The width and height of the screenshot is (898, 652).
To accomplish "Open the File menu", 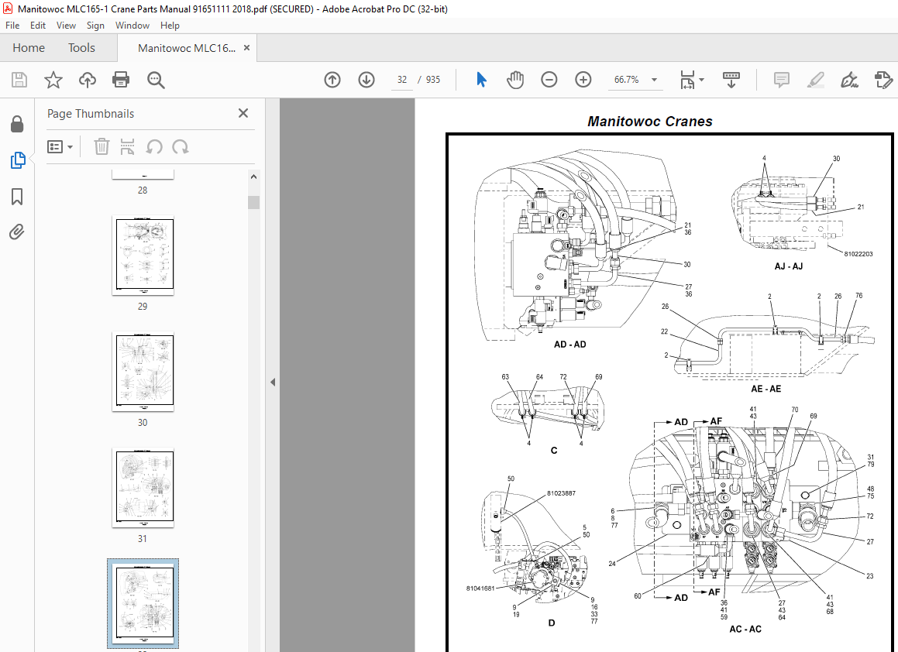I will point(12,26).
